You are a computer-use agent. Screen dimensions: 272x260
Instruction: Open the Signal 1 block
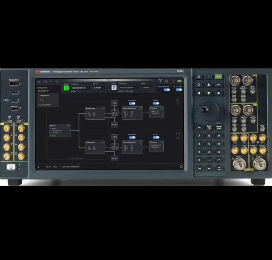60,131
